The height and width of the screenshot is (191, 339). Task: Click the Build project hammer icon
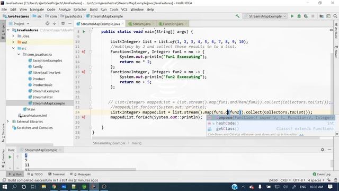tap(237, 16)
